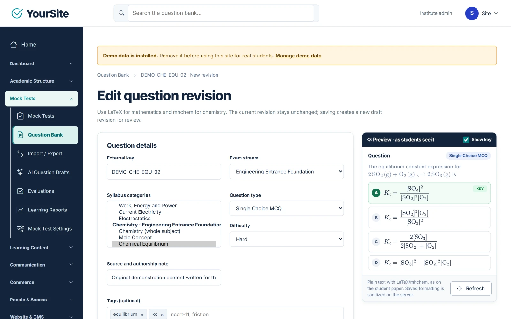Remove the kc tag
The width and height of the screenshot is (511, 319).
[162, 315]
